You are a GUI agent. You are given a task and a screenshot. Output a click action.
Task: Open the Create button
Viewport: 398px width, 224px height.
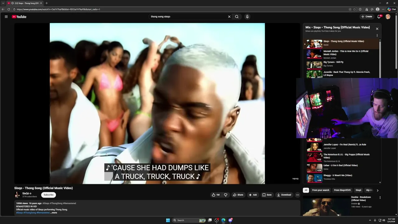(367, 17)
